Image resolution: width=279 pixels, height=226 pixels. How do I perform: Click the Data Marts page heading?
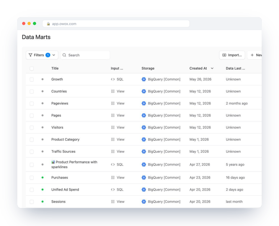click(36, 37)
